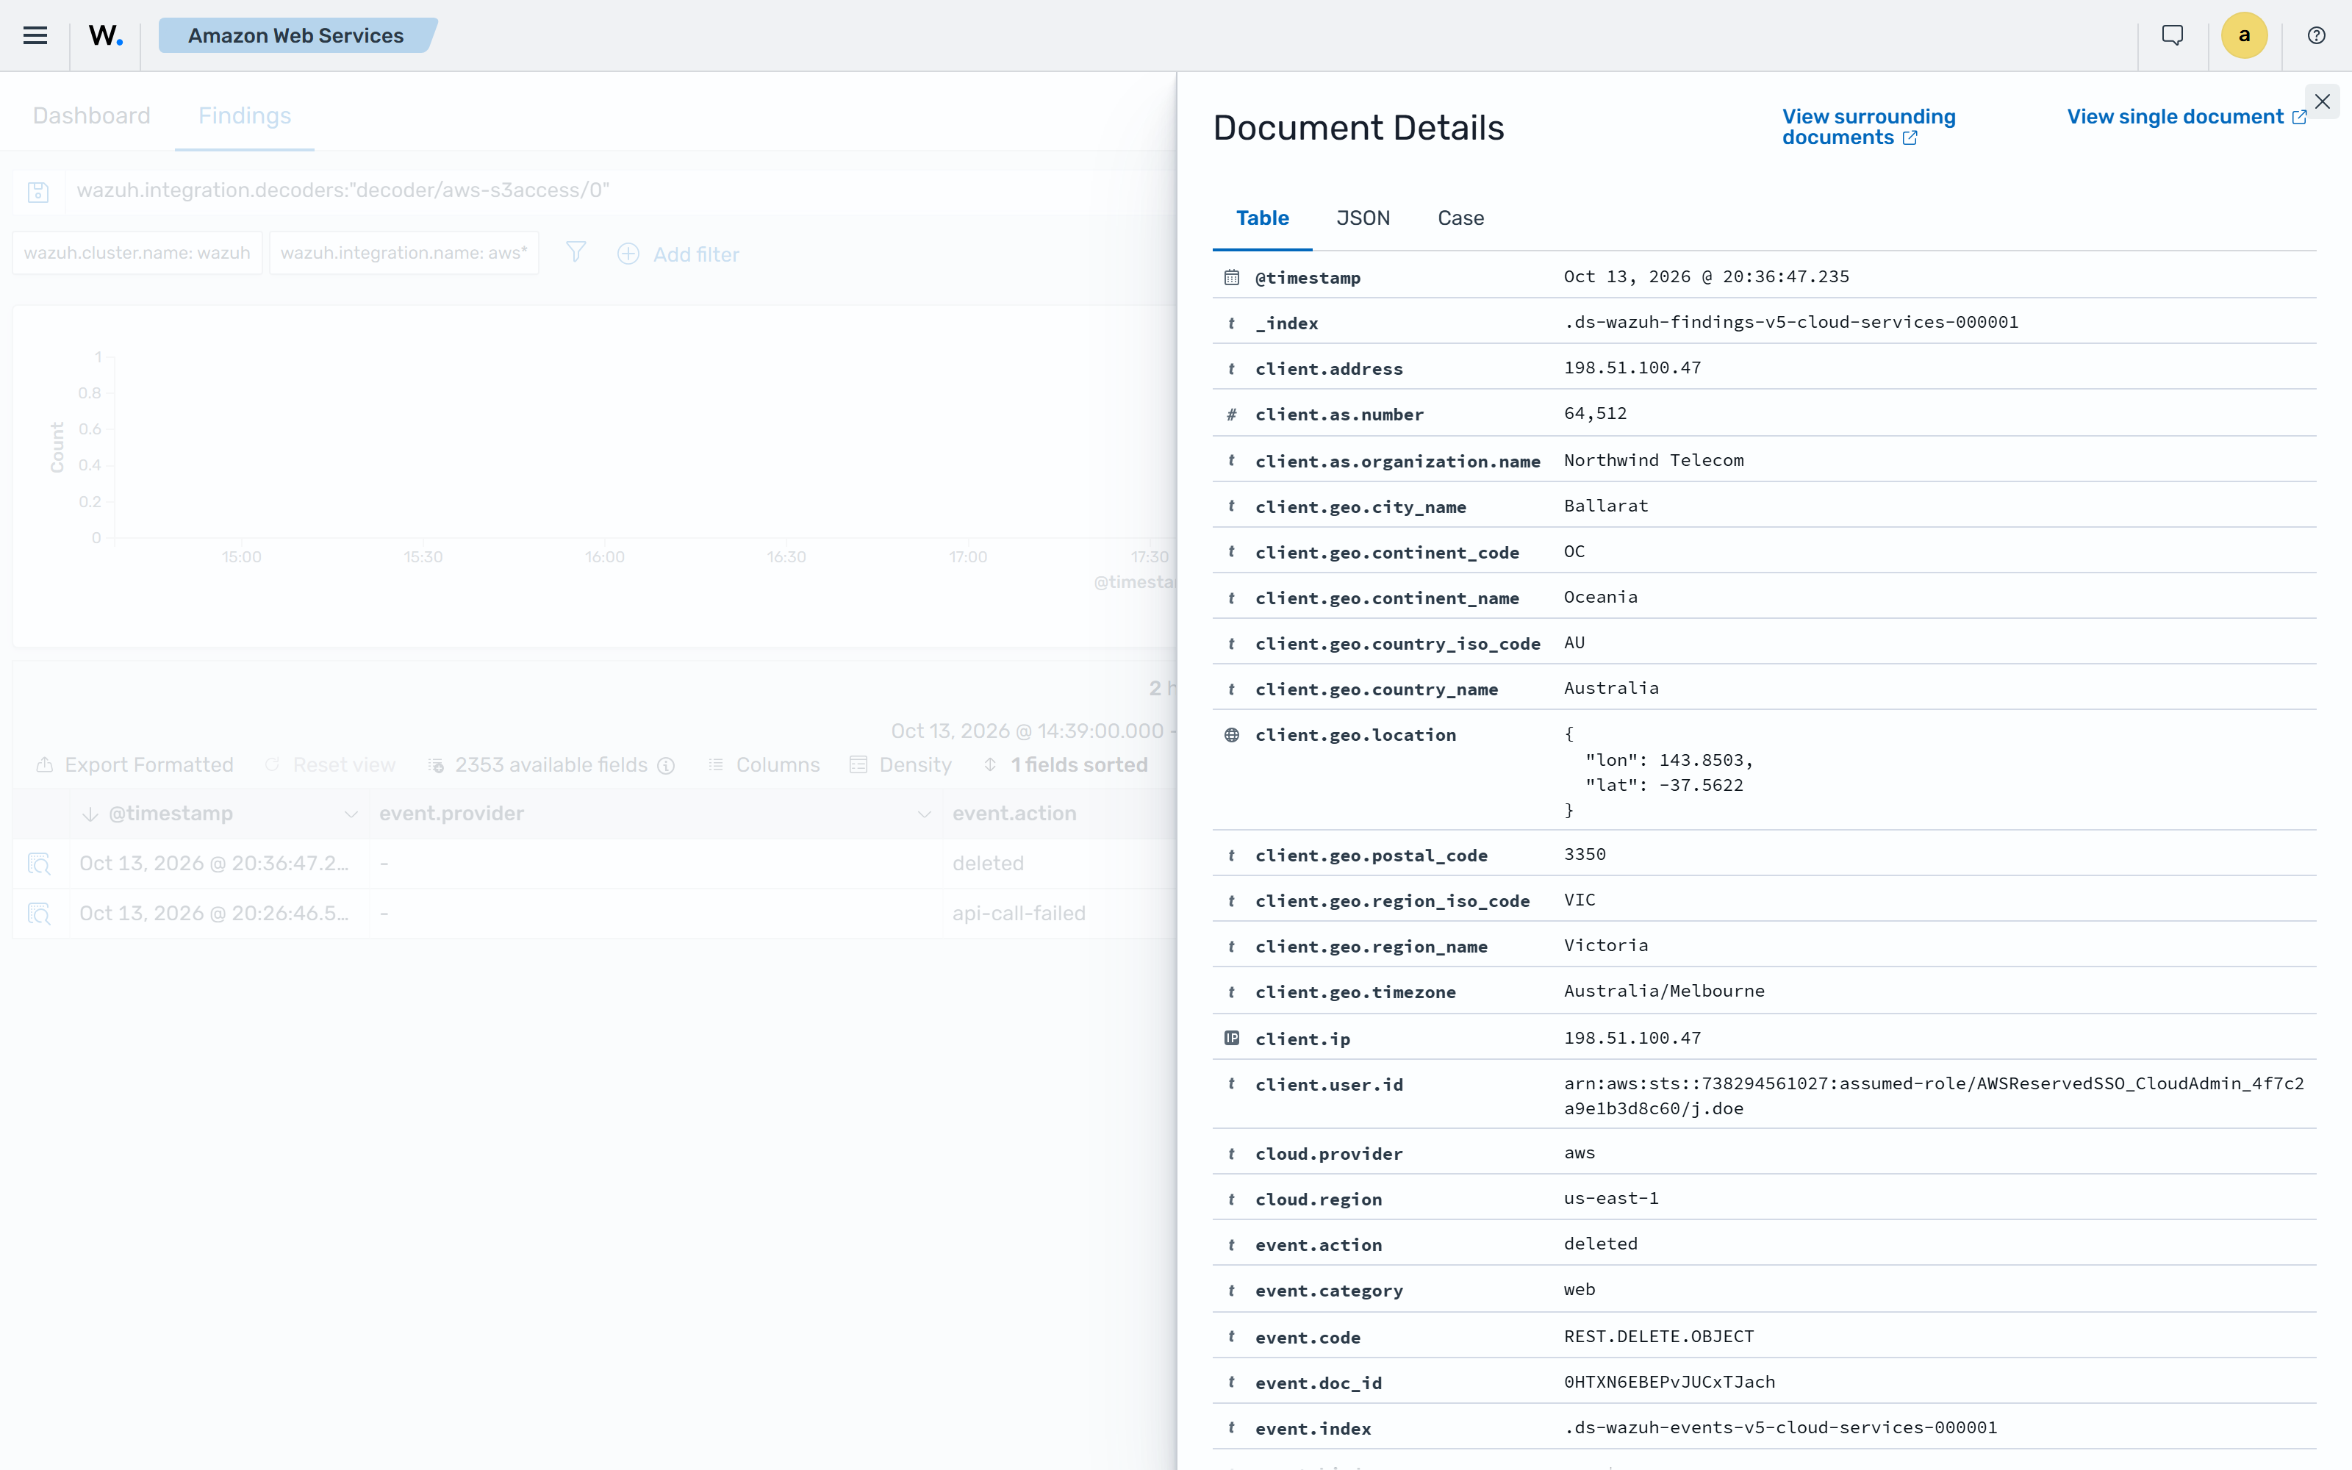Open the user avatar 'a' menu
Screen dimensions: 2352x1470
2244,35
